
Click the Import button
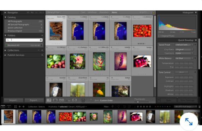[14, 100]
